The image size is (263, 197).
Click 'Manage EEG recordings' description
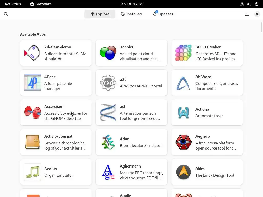click(x=142, y=175)
